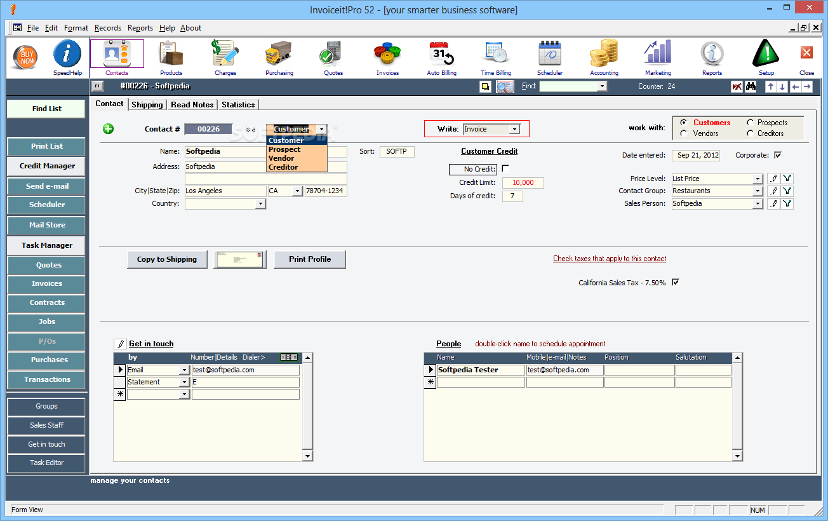Edit Price Level list with pencil icon
This screenshot has height=521, width=828.
click(773, 179)
